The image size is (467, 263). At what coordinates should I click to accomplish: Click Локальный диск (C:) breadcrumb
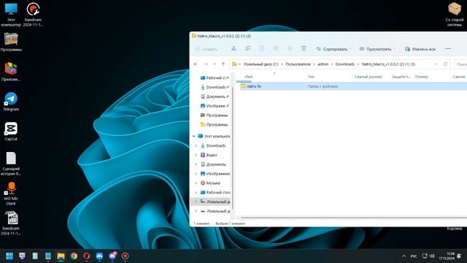coord(260,64)
